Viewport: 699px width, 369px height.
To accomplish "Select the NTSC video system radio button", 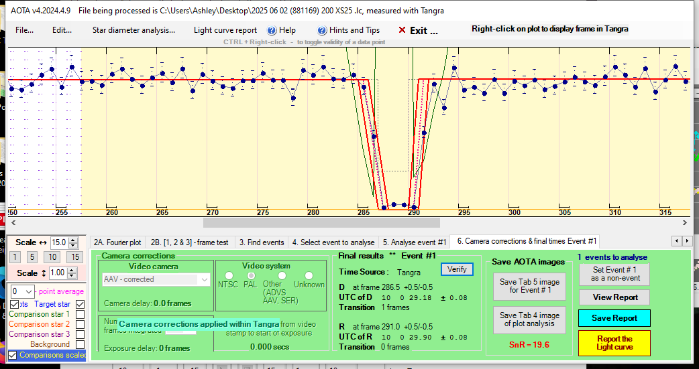I will (x=229, y=275).
